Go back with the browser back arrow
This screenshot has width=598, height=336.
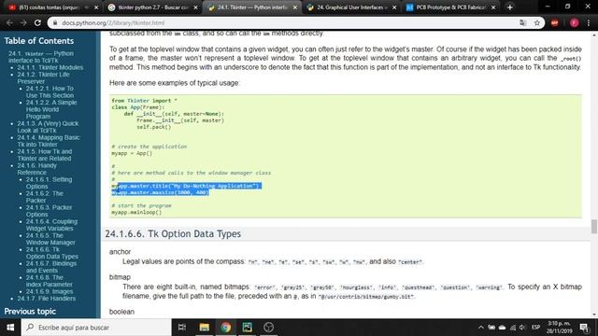tap(9, 22)
